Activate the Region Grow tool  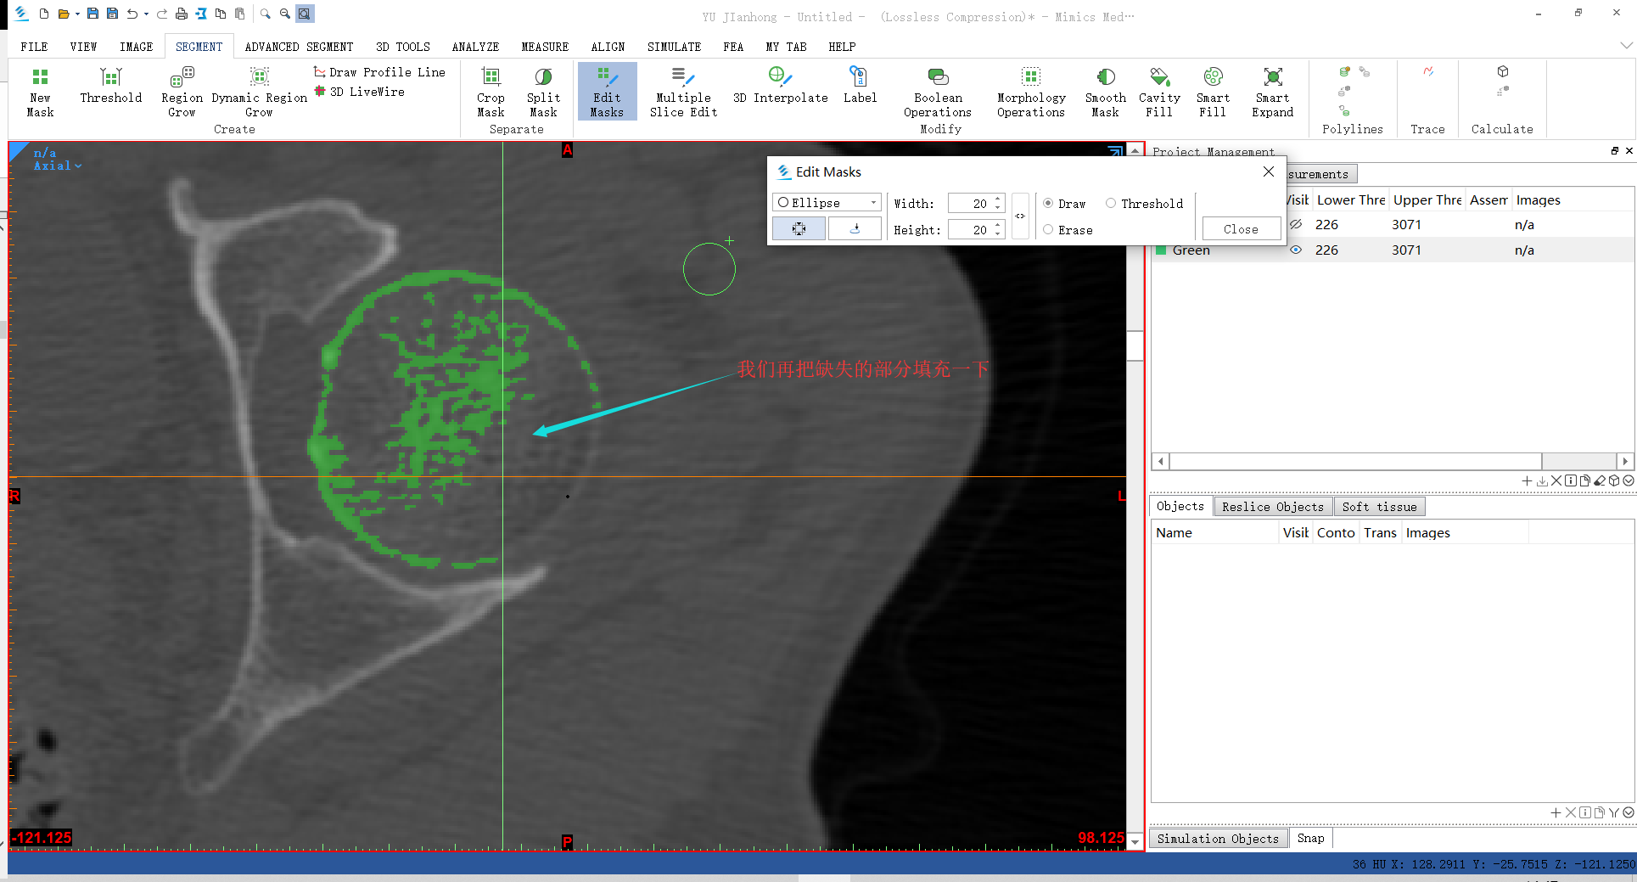pyautogui.click(x=182, y=93)
